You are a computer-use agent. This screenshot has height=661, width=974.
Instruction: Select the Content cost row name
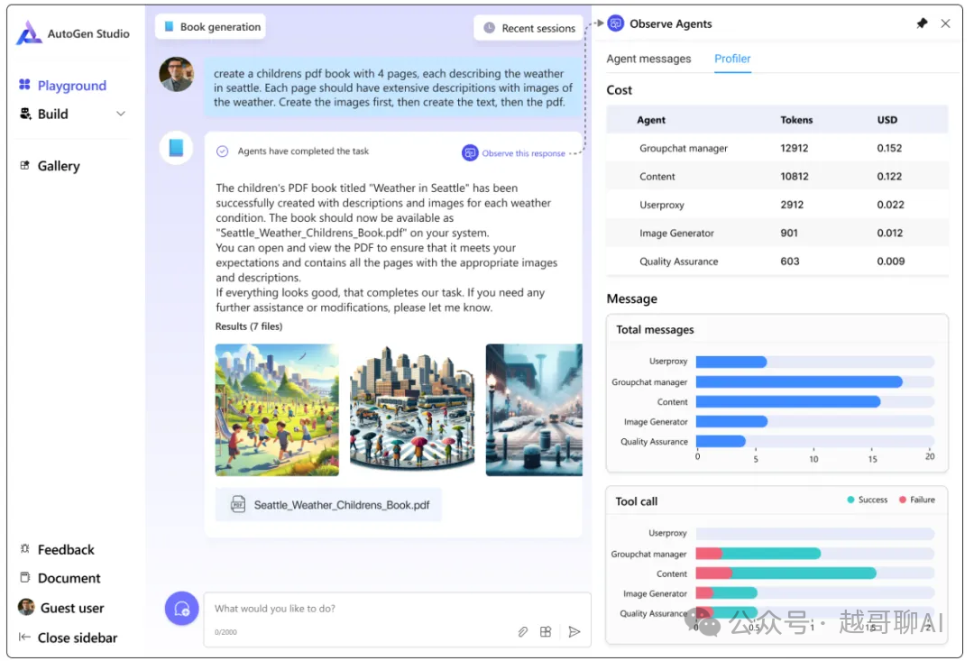click(657, 177)
